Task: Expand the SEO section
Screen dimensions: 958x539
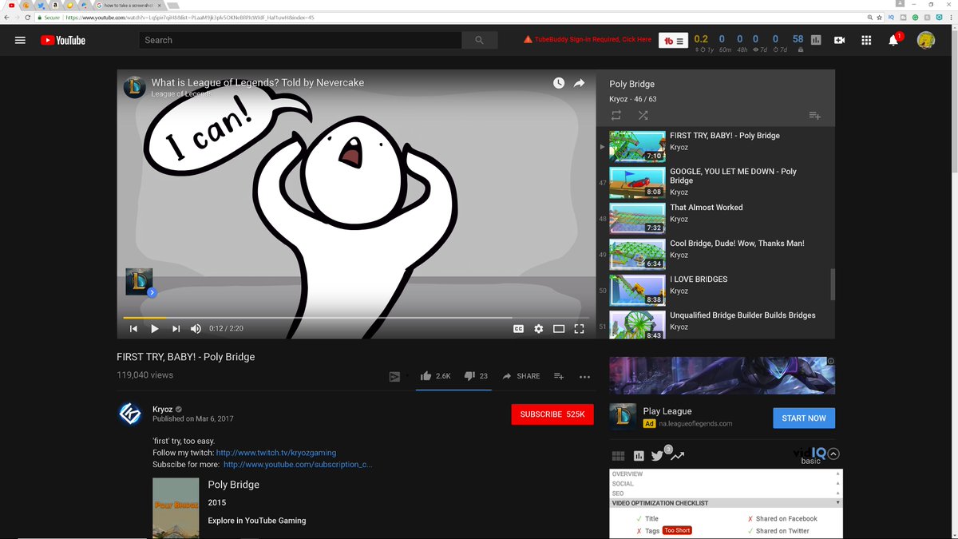Action: (x=726, y=493)
